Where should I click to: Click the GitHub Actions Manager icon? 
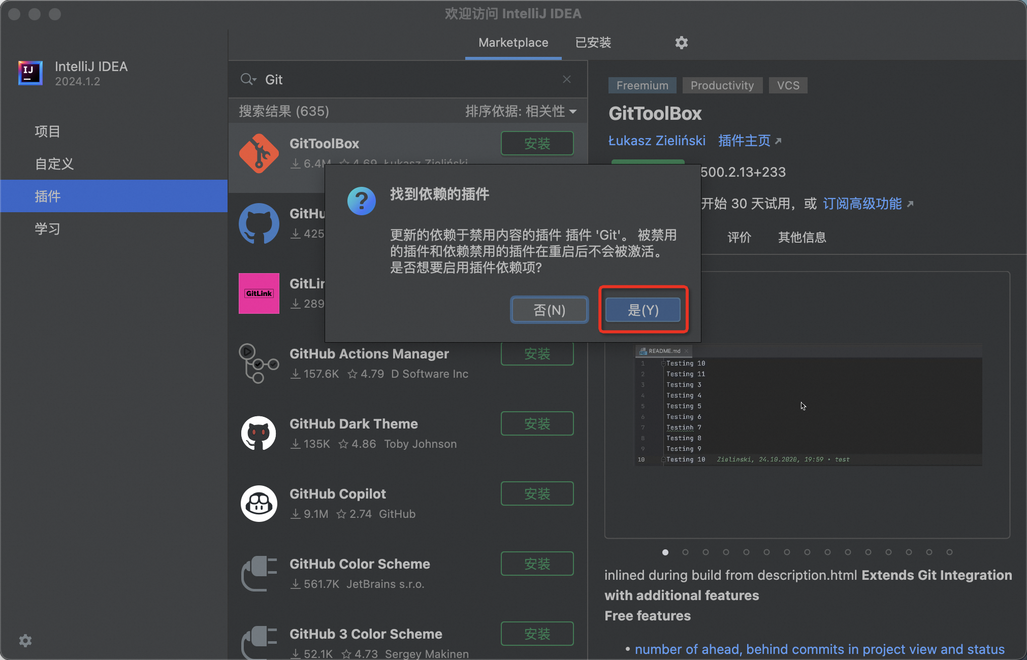click(259, 363)
